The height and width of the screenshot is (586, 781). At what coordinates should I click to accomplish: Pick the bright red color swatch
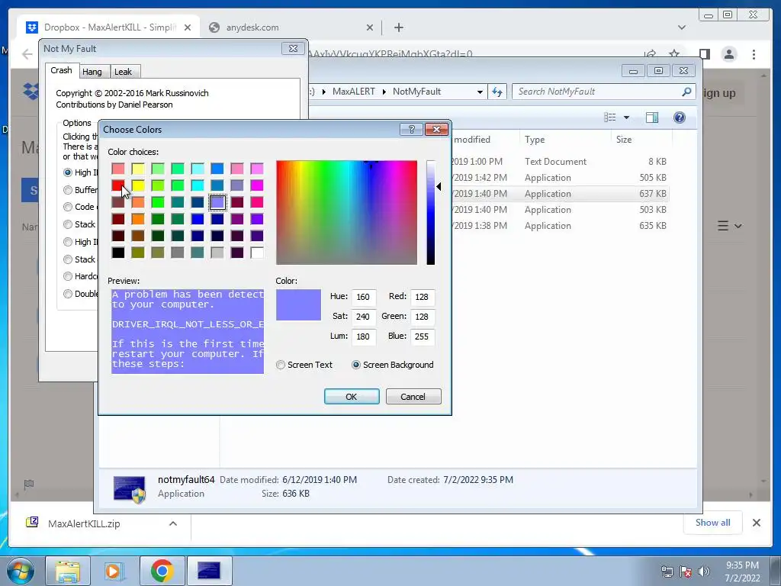(118, 185)
